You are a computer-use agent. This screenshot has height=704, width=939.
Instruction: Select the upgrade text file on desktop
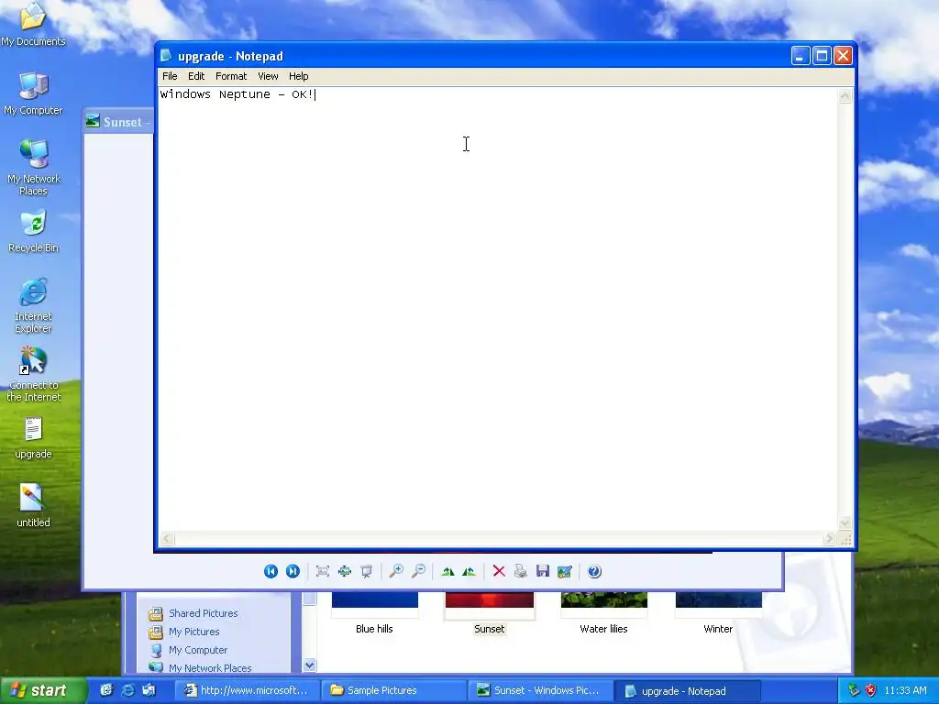point(33,437)
